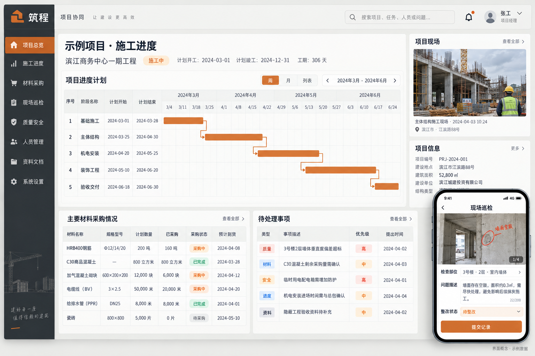Open the notification bell
Viewport: 535px width, 356px height.
click(x=469, y=17)
